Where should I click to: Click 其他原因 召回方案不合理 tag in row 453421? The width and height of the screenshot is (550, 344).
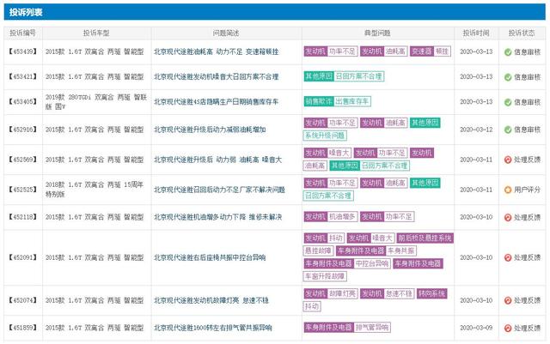[x=344, y=76]
